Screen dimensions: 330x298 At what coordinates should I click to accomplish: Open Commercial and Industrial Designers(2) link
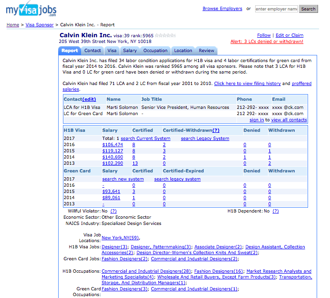tap(194, 259)
